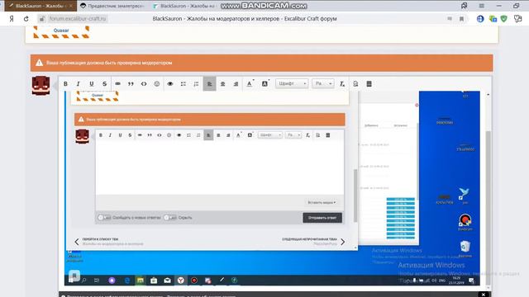Click the user avatar beside the outer editor

pyautogui.click(x=41, y=86)
